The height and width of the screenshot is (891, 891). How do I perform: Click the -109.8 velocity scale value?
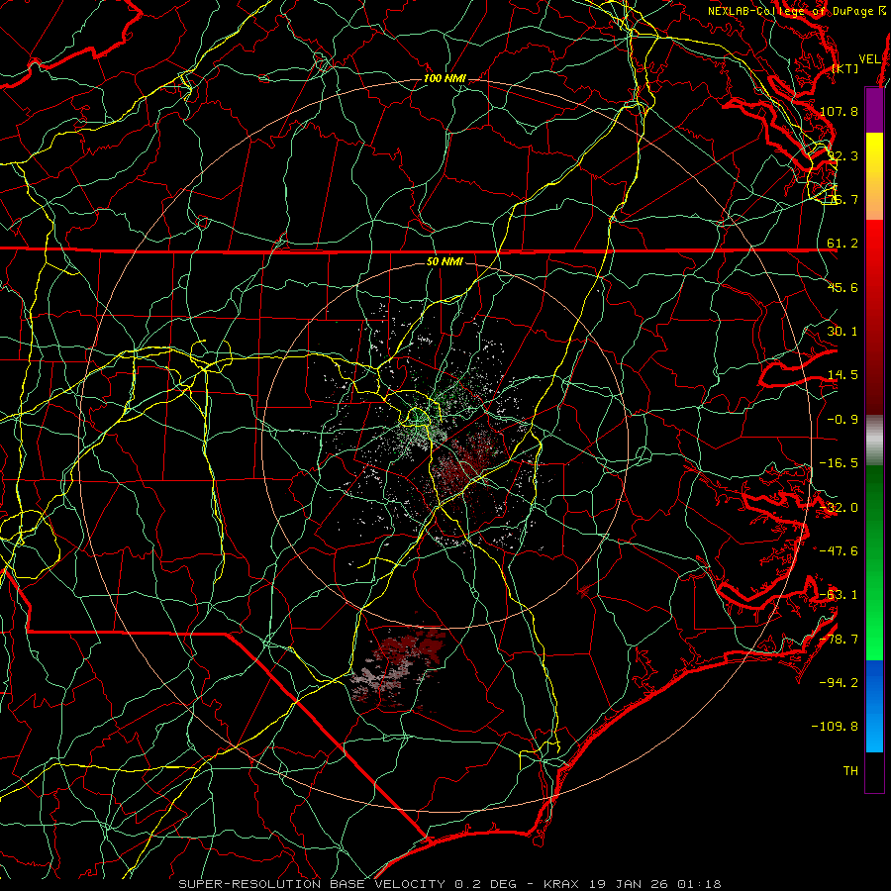(835, 727)
